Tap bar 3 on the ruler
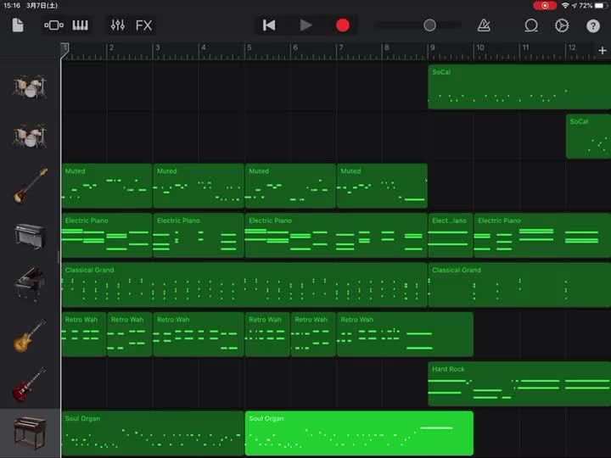Viewport: 611px width, 458px height. click(158, 47)
